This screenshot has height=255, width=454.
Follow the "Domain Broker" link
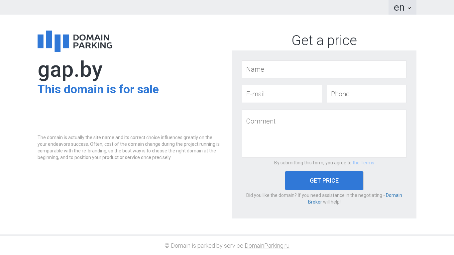pos(394,195)
